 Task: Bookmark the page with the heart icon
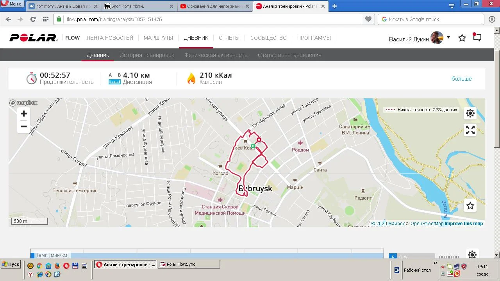tap(368, 19)
